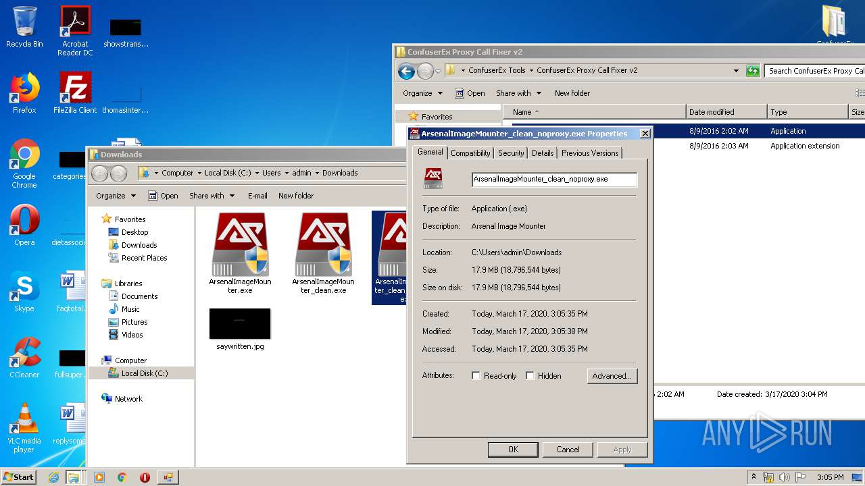Sort by Date modified column
865x486 pixels.
726,112
